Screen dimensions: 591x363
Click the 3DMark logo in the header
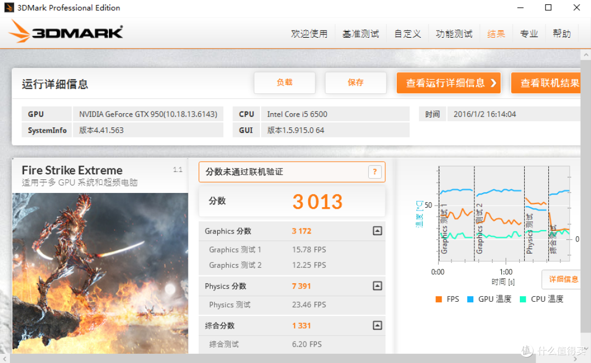[66, 32]
